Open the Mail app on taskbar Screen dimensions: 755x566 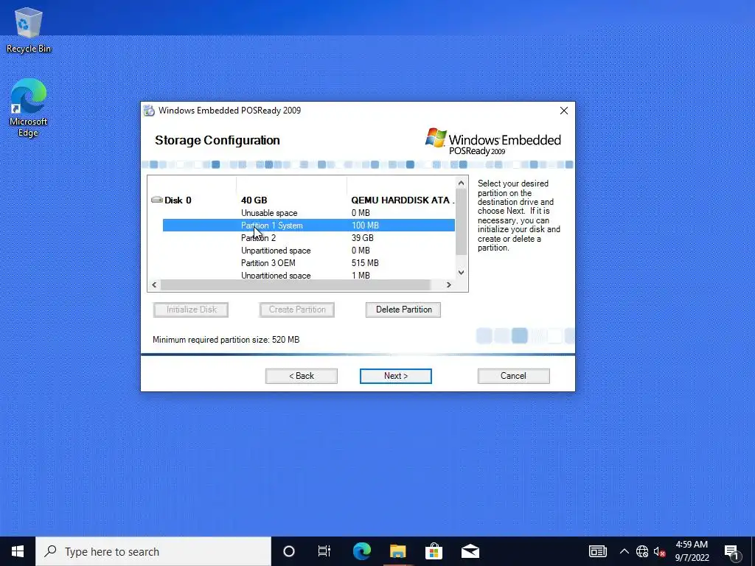coord(470,551)
